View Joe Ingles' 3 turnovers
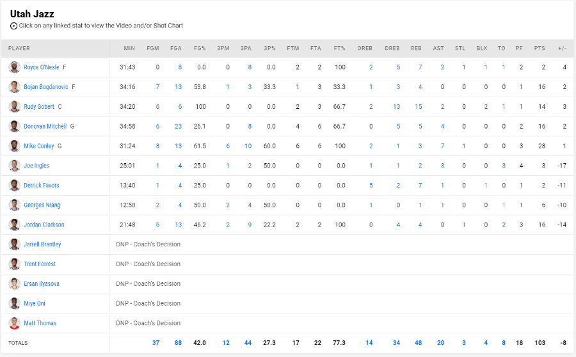The width and height of the screenshot is (576, 357). click(504, 166)
